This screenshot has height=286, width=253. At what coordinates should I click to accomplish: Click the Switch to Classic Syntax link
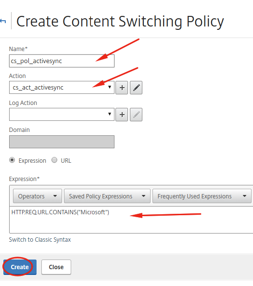40,239
